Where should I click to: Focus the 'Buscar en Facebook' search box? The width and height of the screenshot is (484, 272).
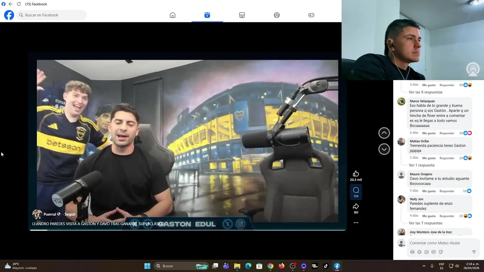tap(51, 15)
